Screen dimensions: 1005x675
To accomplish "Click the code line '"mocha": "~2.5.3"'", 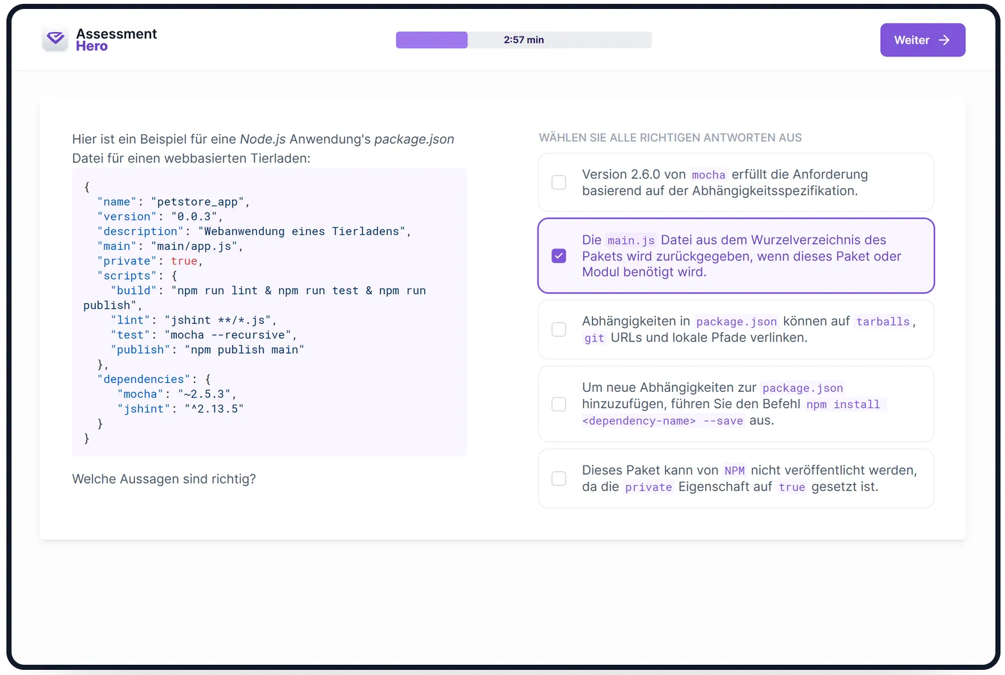I will coord(177,394).
